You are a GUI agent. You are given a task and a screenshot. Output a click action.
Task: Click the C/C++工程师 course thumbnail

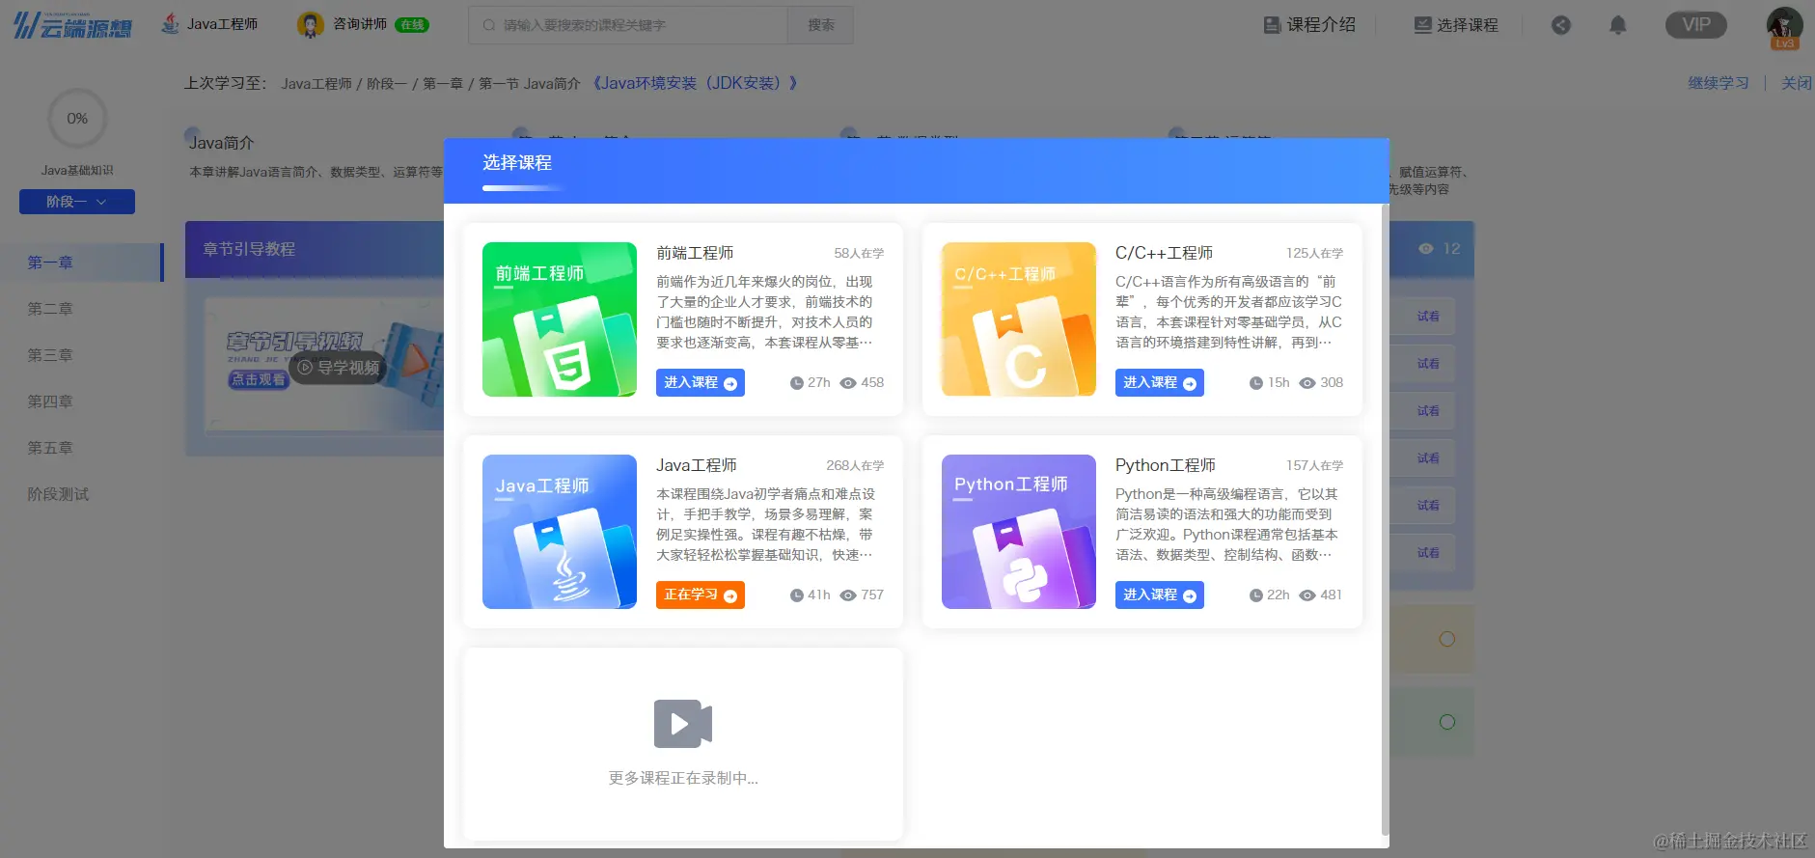[x=1019, y=319]
